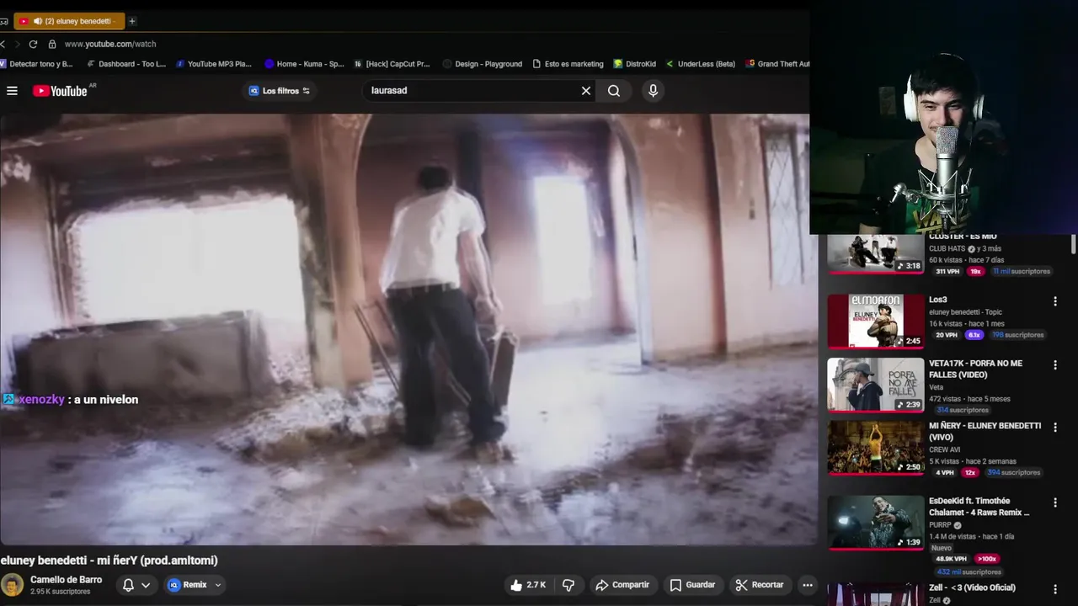Screen dimensions: 1078x606
Task: Play the VETA17K PORFA NO ME FALLES thumbnail
Action: tap(875, 385)
